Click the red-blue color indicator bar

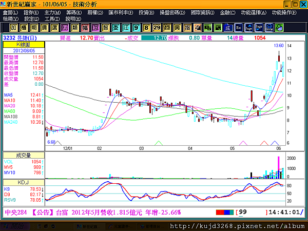pyautogui.click(x=225, y=213)
